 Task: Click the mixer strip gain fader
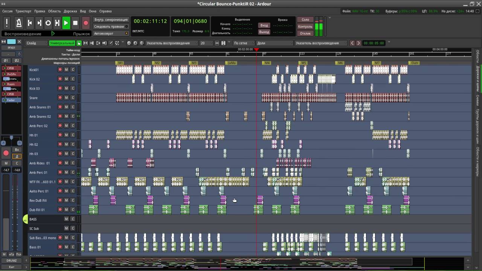coord(6,212)
